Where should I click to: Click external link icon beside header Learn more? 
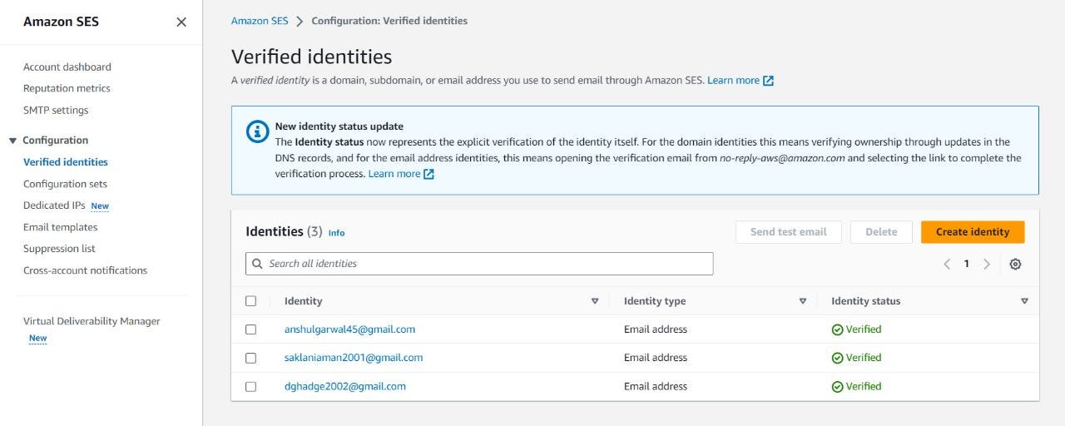click(769, 81)
